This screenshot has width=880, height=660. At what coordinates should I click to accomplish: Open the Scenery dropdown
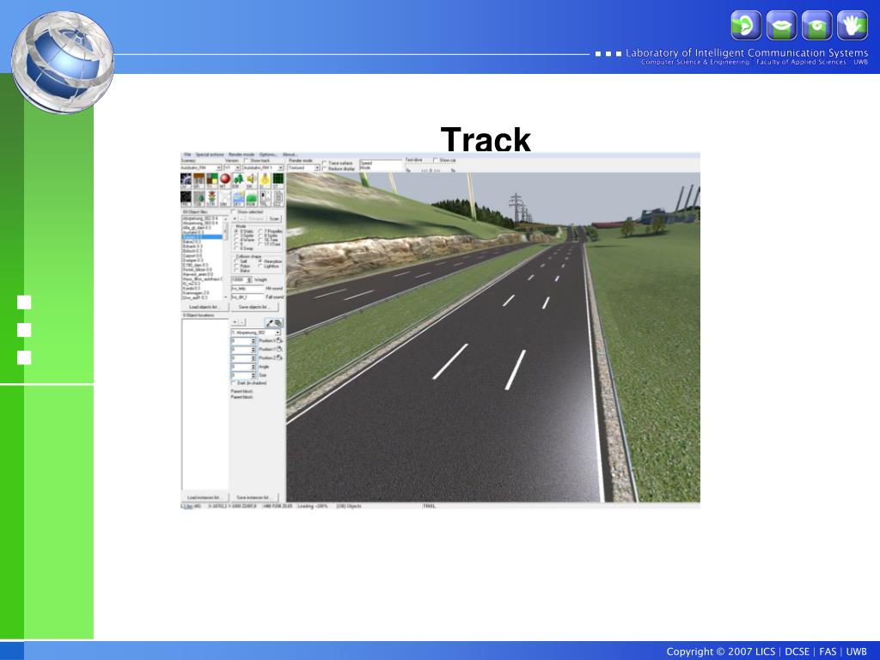click(x=201, y=168)
